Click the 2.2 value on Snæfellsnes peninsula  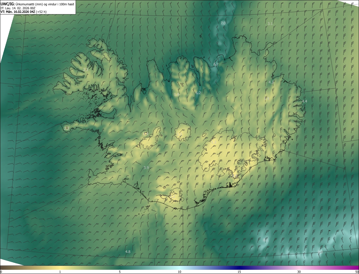pos(66,128)
